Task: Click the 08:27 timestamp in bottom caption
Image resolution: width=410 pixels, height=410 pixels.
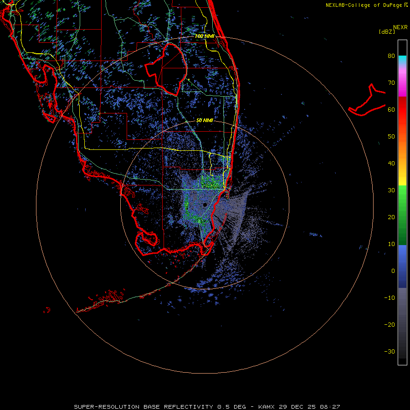Action: click(x=330, y=407)
